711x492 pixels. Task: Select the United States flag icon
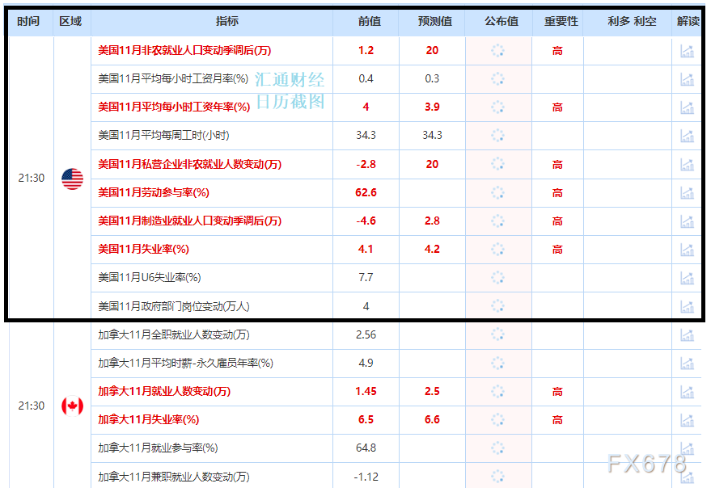click(72, 178)
